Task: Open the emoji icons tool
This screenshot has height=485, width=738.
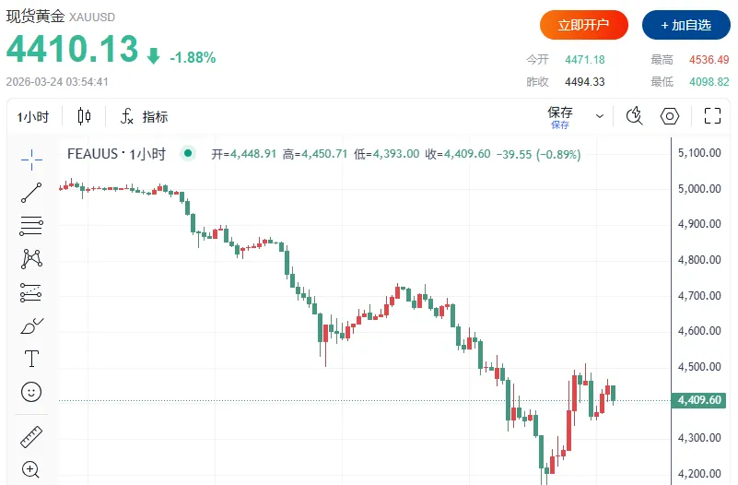Action: (x=31, y=392)
